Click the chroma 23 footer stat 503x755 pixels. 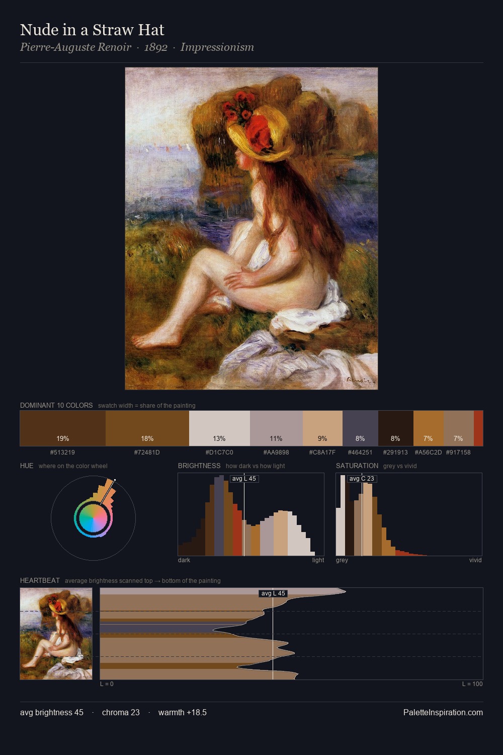[121, 712]
